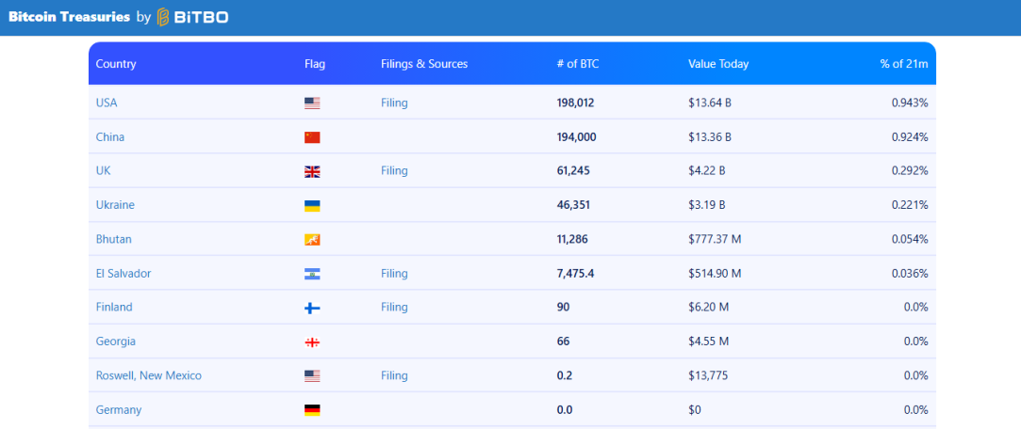Click the BiTBO logo icon
This screenshot has height=429, width=1021.
tap(164, 18)
